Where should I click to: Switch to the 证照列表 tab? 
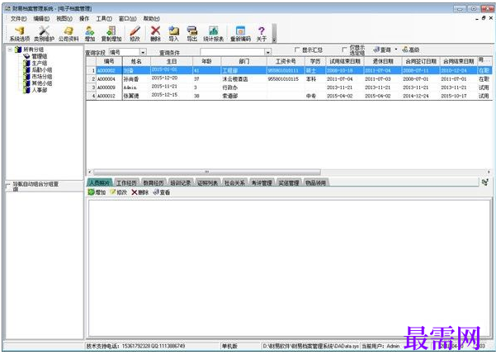click(207, 182)
